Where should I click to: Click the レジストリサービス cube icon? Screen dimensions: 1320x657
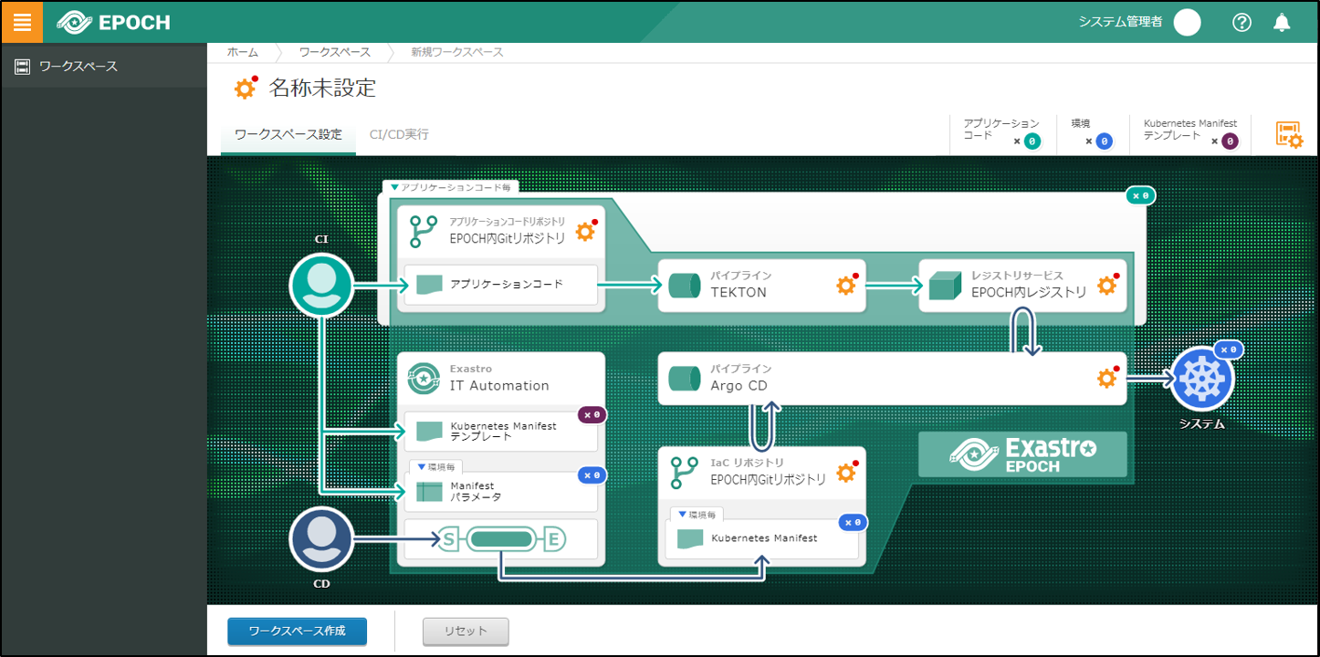[947, 285]
